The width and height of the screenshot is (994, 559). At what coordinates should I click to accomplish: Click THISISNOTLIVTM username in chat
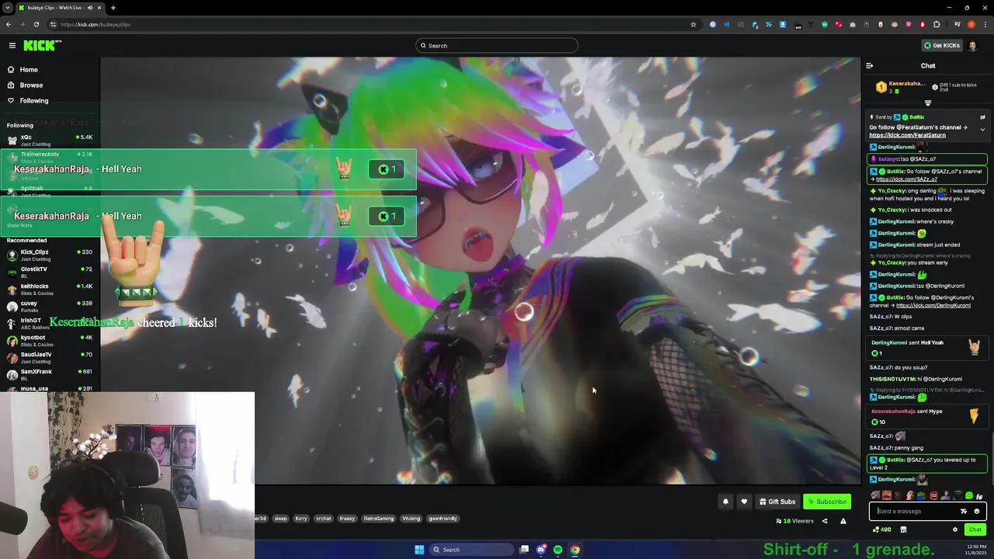click(x=892, y=379)
